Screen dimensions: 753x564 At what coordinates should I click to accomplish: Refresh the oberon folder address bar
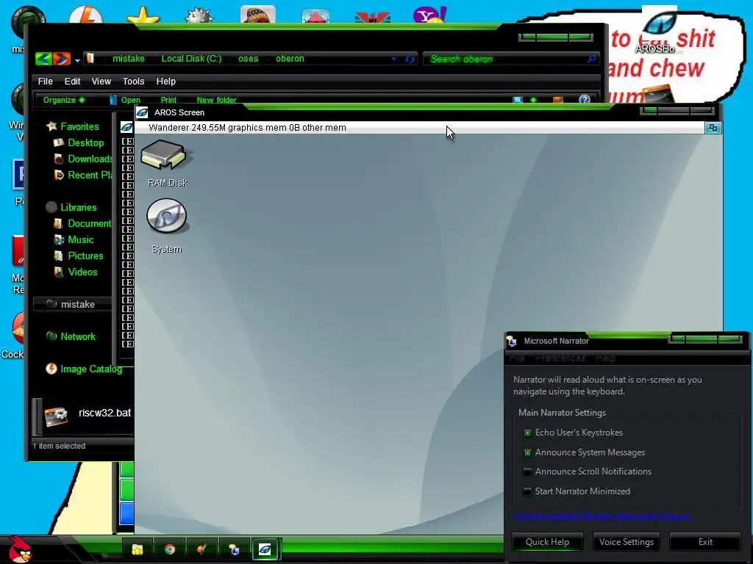pos(410,59)
